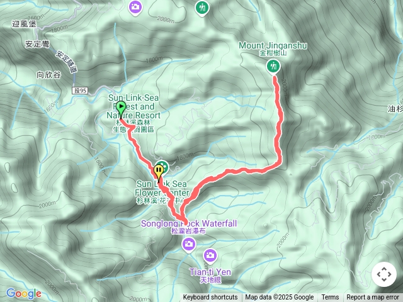Click the red track's end near Mount Jinganshu
The width and height of the screenshot is (403, 302).
click(275, 78)
